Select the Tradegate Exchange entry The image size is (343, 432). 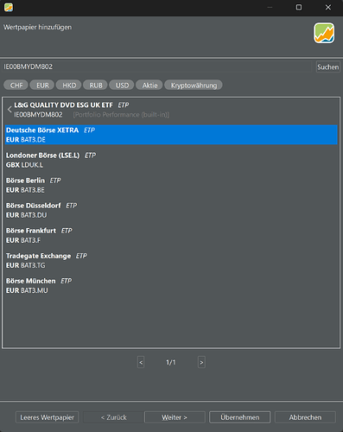point(171,260)
